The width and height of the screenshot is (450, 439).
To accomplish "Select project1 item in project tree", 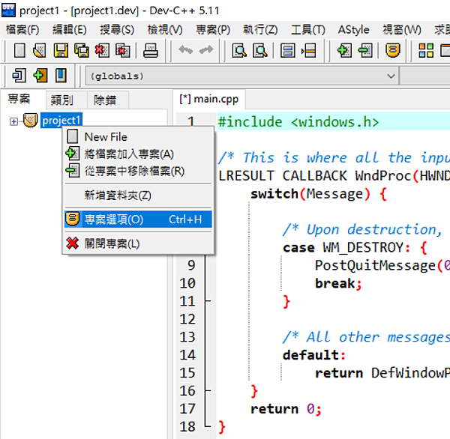I will pos(61,121).
